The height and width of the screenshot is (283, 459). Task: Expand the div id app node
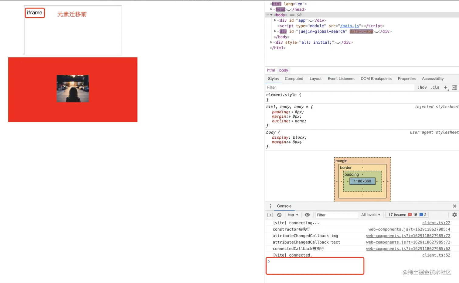point(275,20)
